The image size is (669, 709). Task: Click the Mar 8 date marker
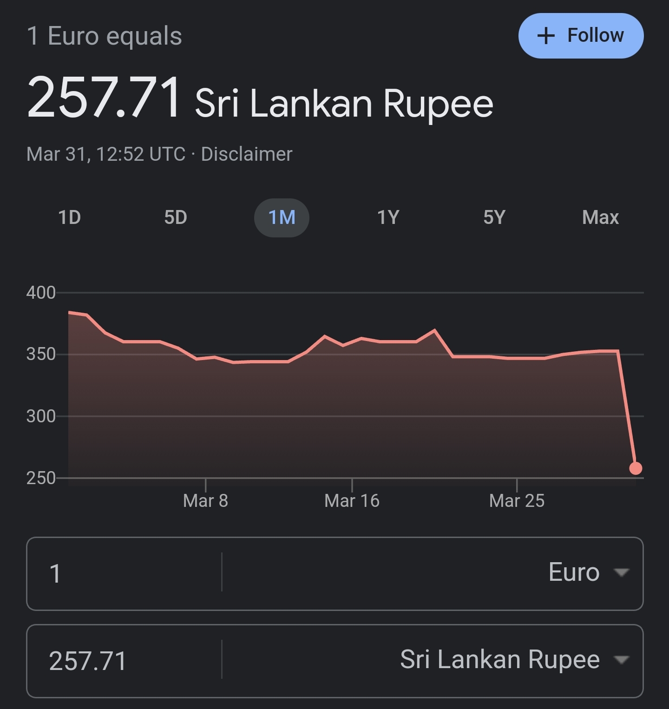[x=205, y=501]
